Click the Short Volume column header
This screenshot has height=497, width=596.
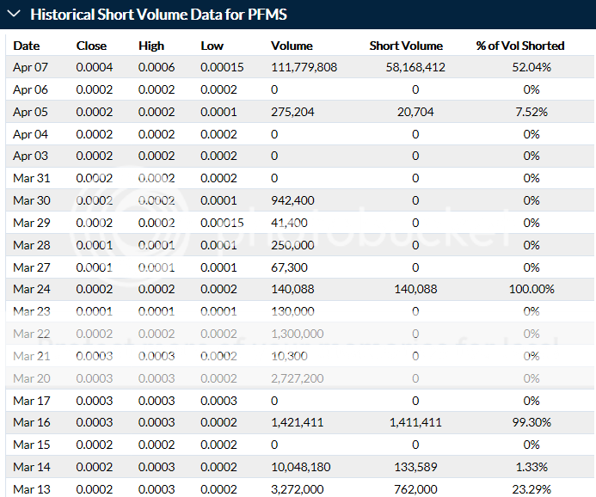click(406, 46)
